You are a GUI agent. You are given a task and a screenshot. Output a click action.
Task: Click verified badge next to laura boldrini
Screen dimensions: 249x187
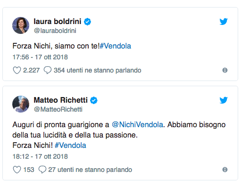[87, 22]
